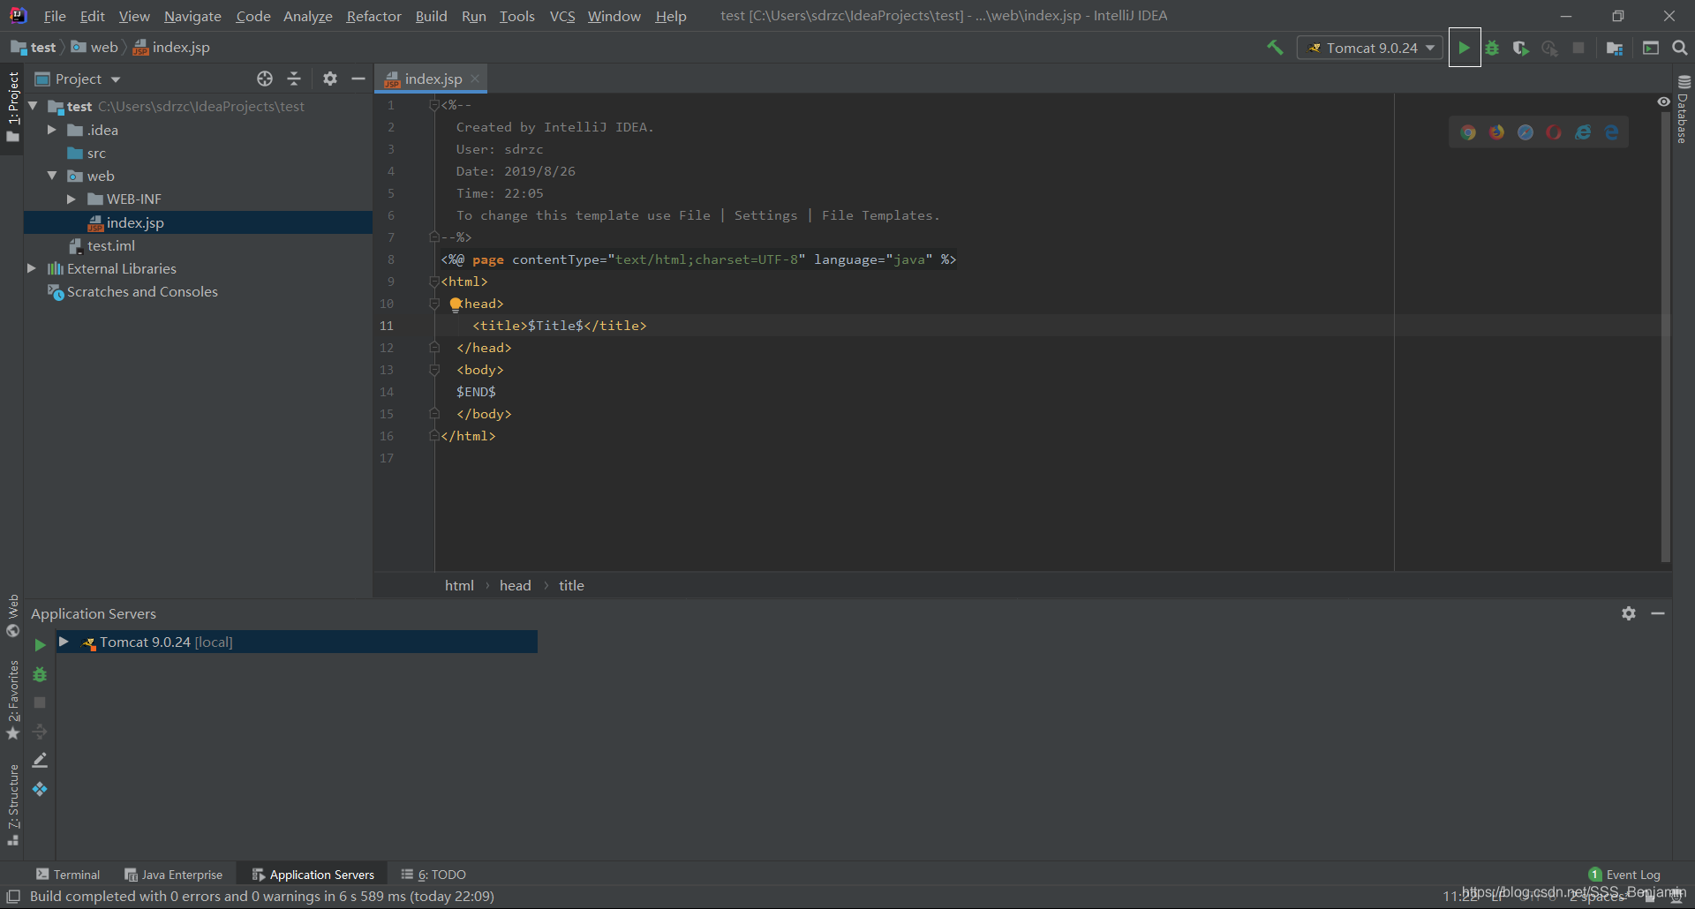Select index.jsp in project tree
Screen dimensions: 1695x909
point(198,222)
